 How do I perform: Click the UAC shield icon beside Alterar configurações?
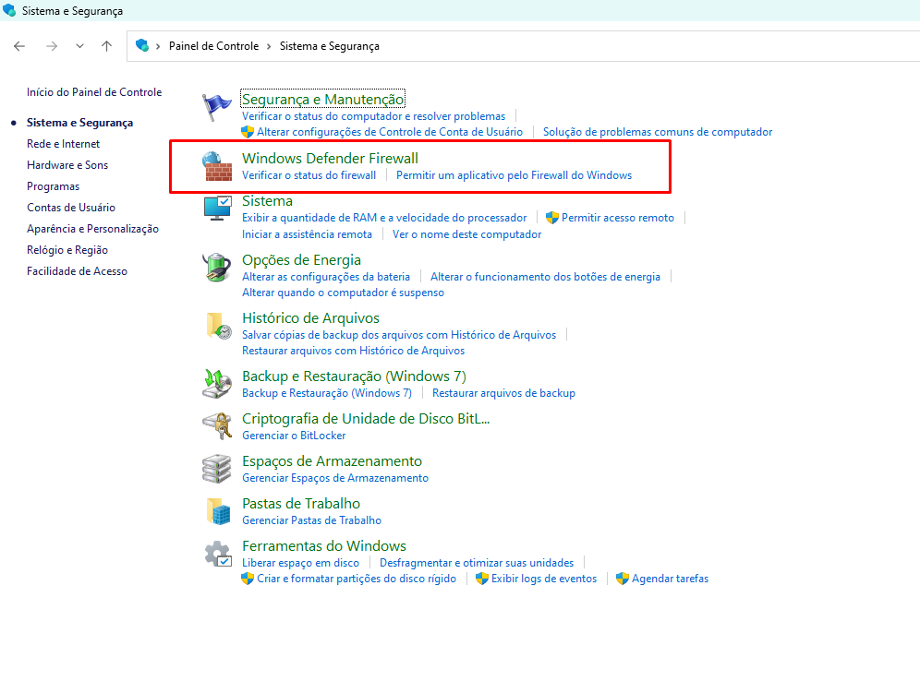248,132
